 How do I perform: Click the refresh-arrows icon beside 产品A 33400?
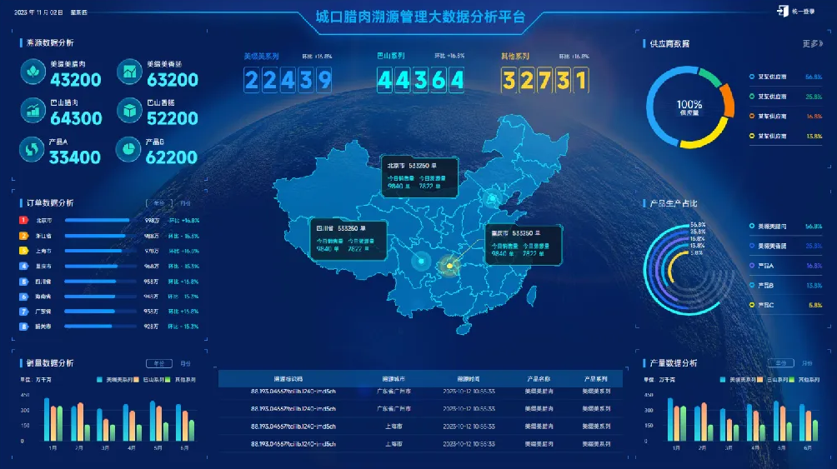pos(32,149)
